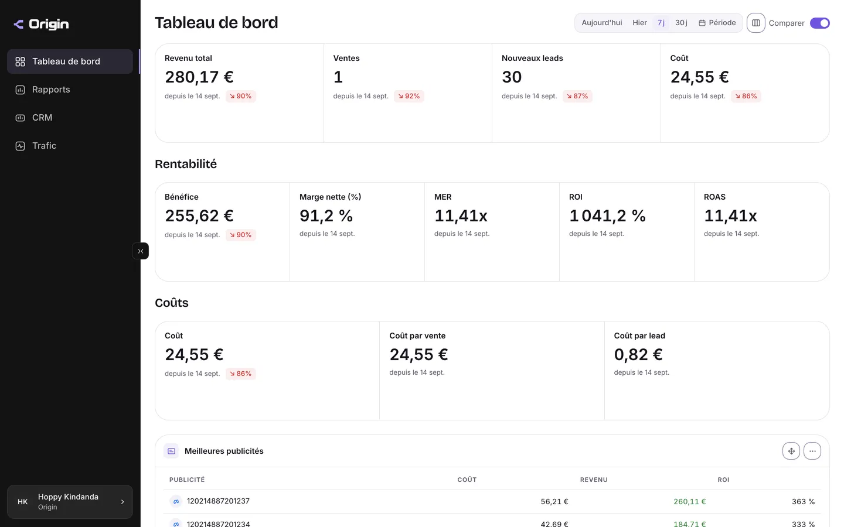Go to Rapports in the sidebar
The height and width of the screenshot is (527, 844).
pos(70,90)
